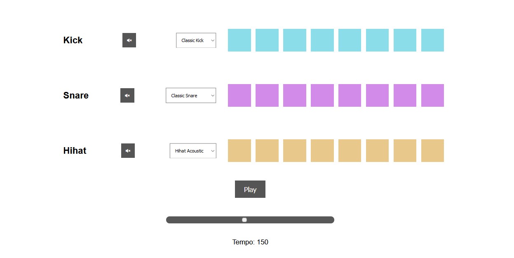Mute the Kick track speaker icon
Screen dimensions: 514x258
tap(129, 40)
